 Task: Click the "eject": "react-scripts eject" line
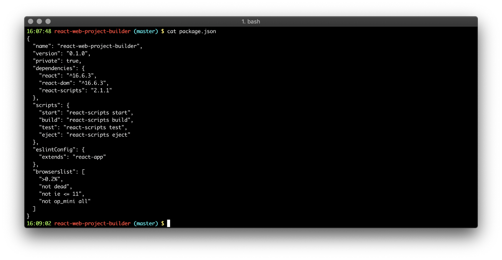84,135
